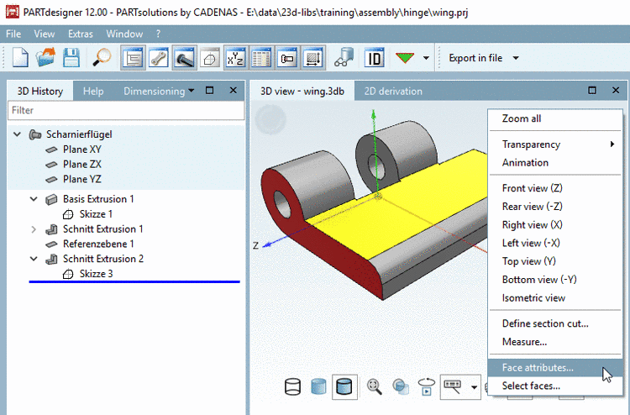Collapse Schnitt Extrusion 2 node
This screenshot has height=415, width=630.
[x=34, y=259]
